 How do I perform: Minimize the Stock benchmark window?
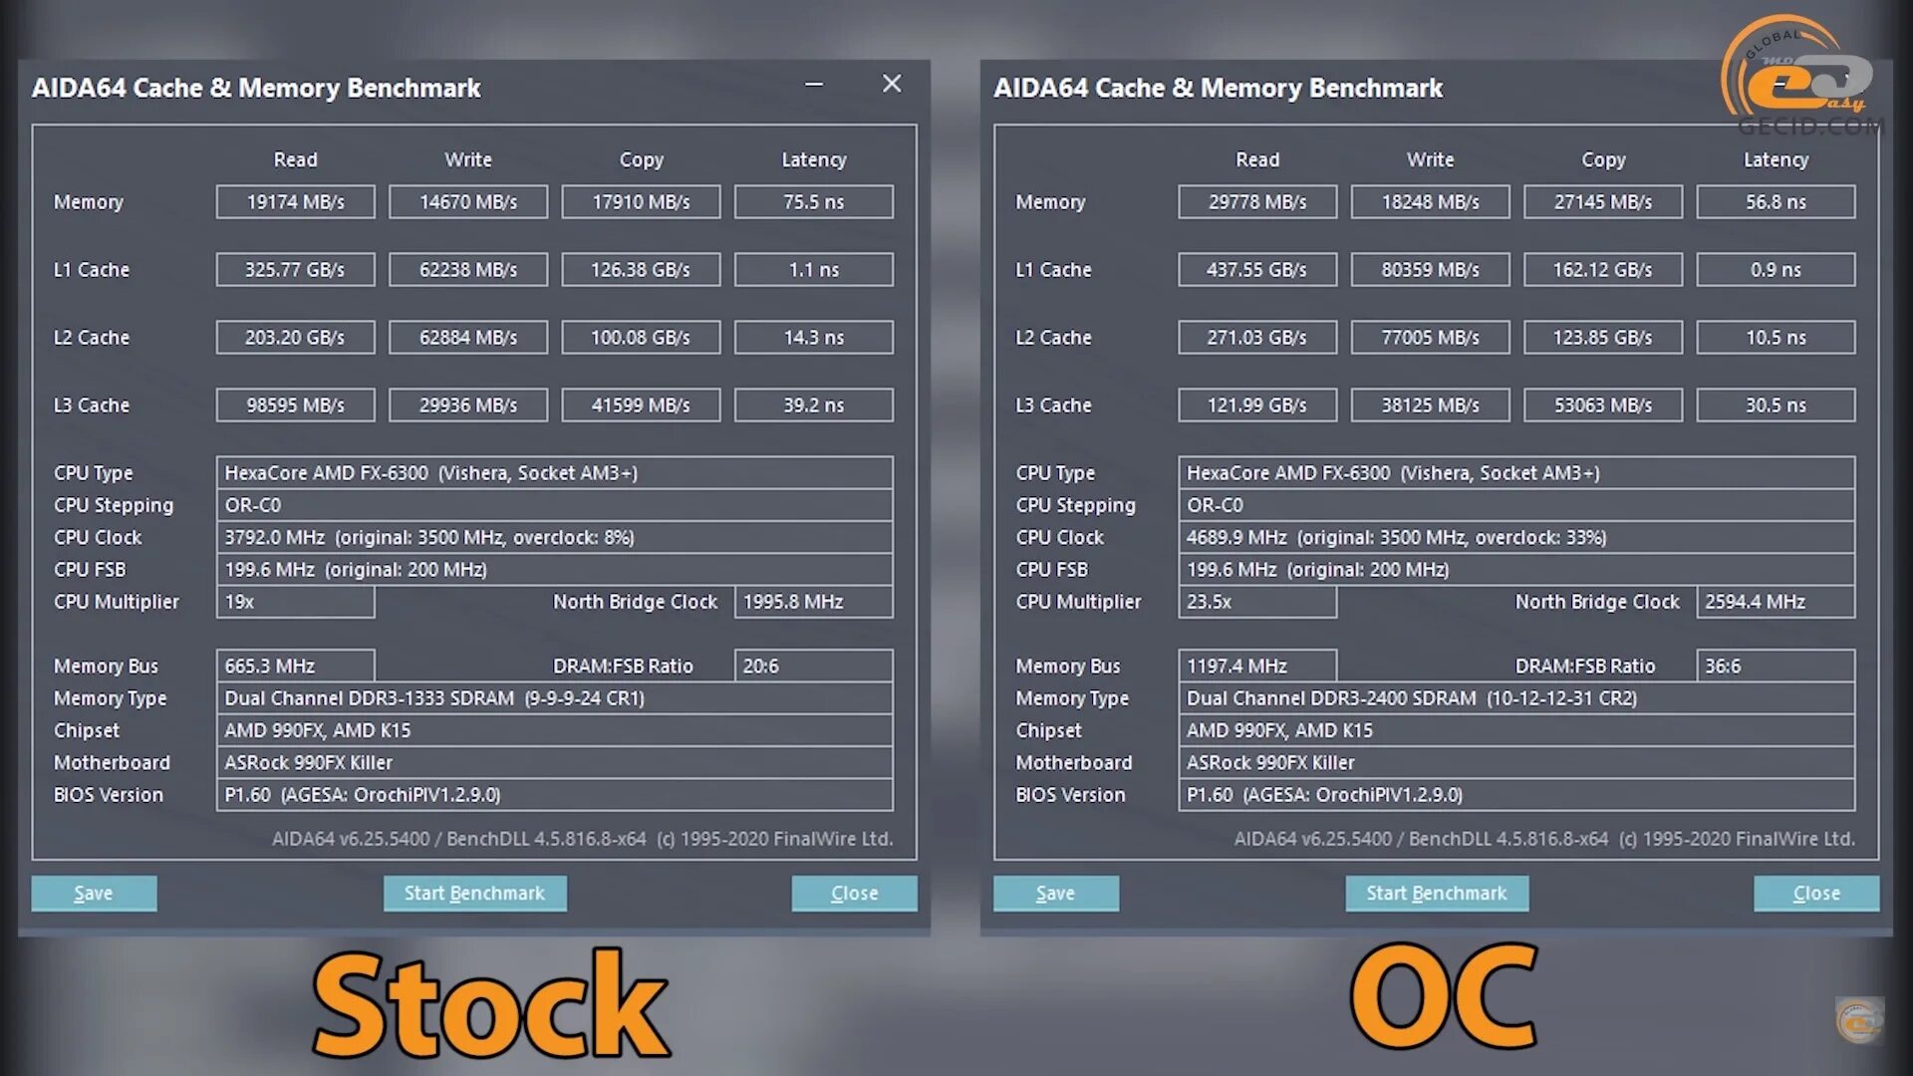[x=814, y=85]
